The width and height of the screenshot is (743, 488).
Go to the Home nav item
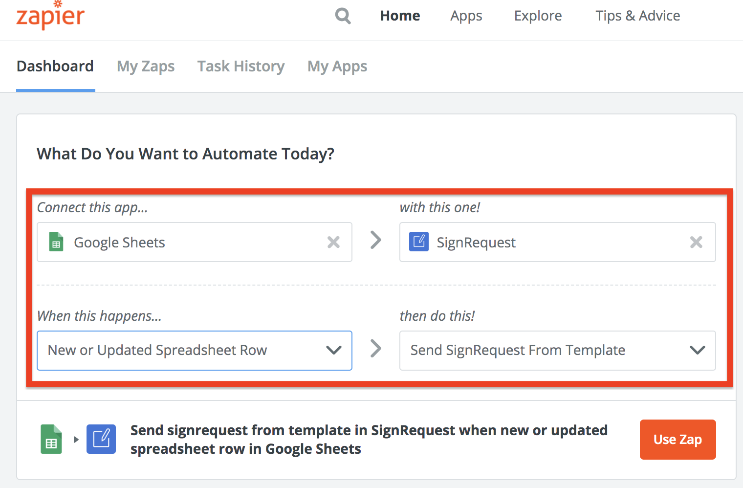point(400,16)
